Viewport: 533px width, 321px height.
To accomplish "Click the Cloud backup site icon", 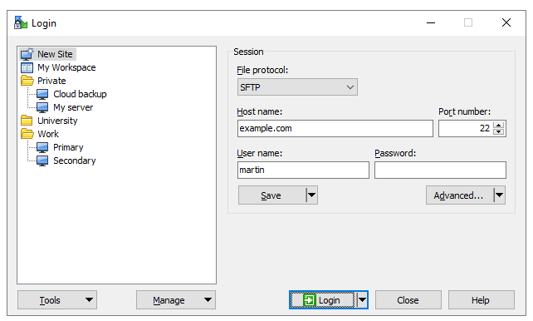I will coord(42,94).
